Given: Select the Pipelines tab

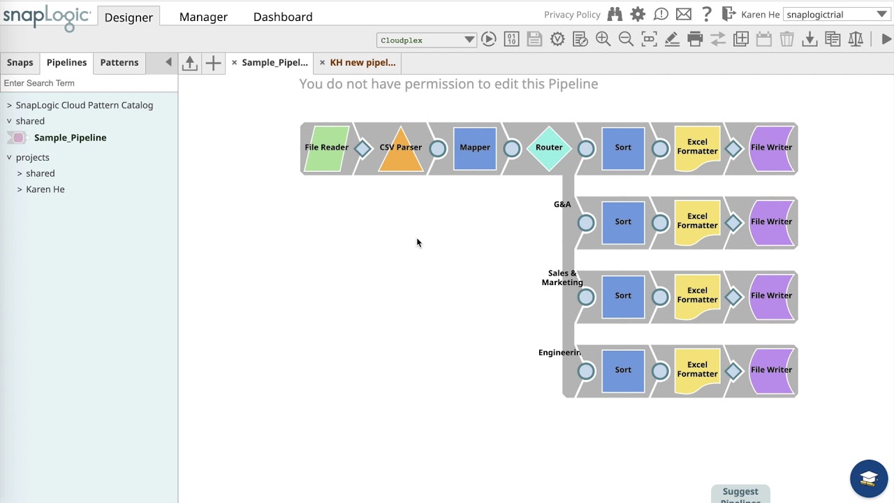Looking at the screenshot, I should click(66, 62).
